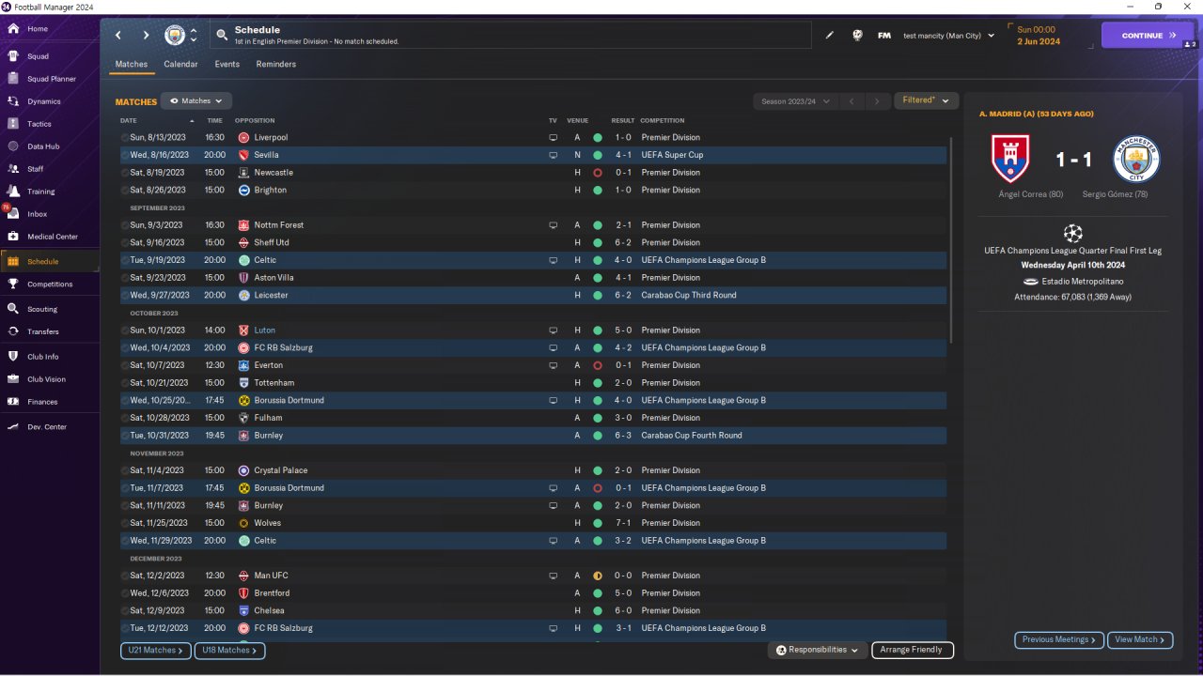Open U18 Matches
This screenshot has height=676, width=1203.
230,650
